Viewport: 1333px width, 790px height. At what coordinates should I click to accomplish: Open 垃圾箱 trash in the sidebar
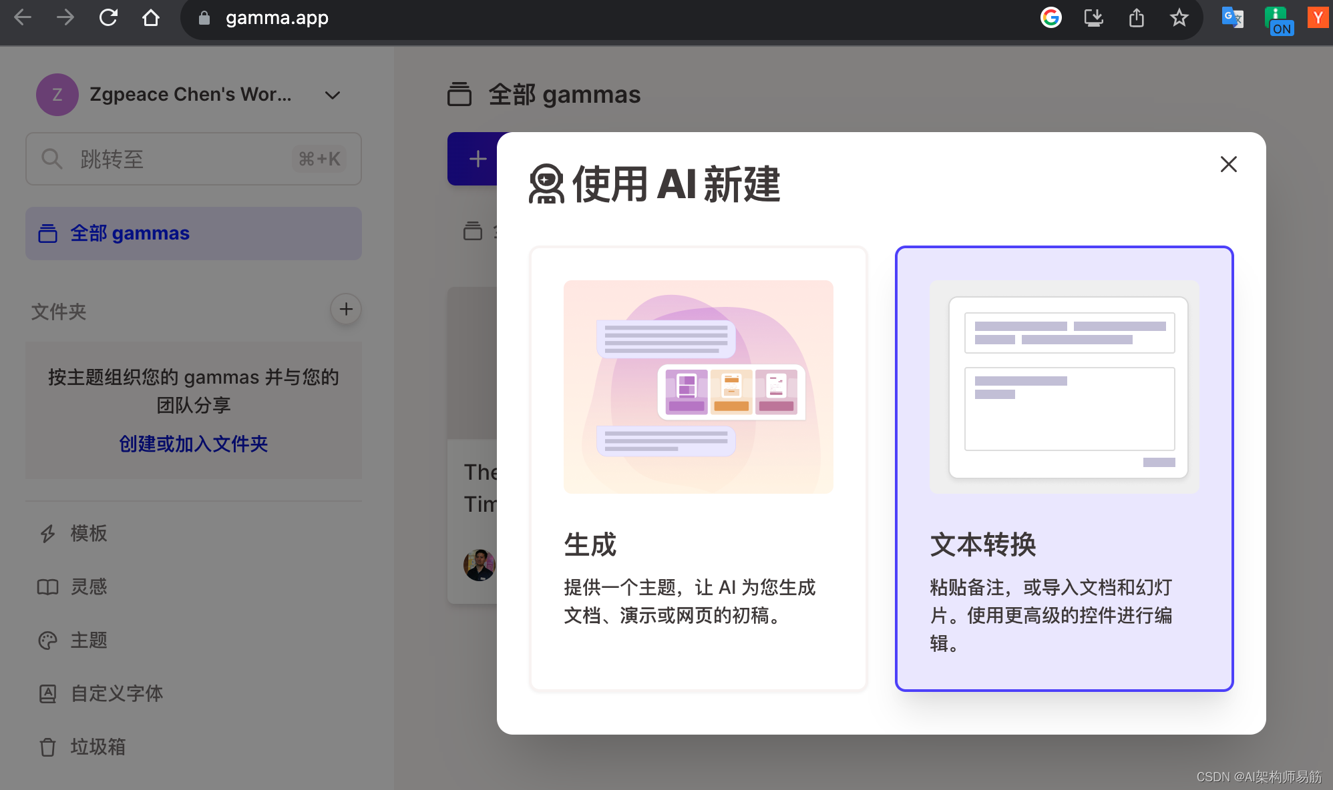98,747
